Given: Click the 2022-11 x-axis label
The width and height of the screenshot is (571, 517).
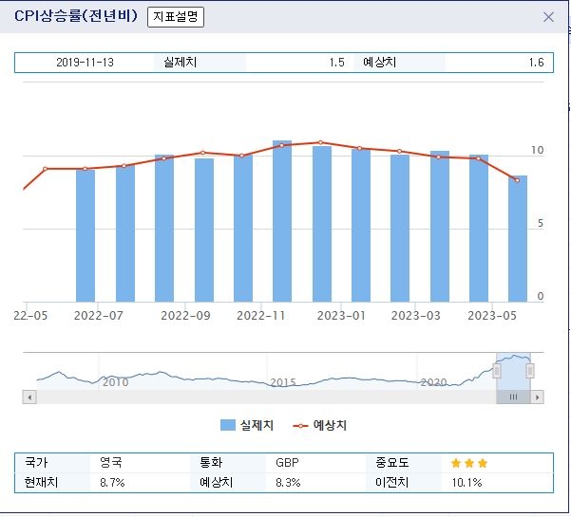Looking at the screenshot, I should [260, 316].
